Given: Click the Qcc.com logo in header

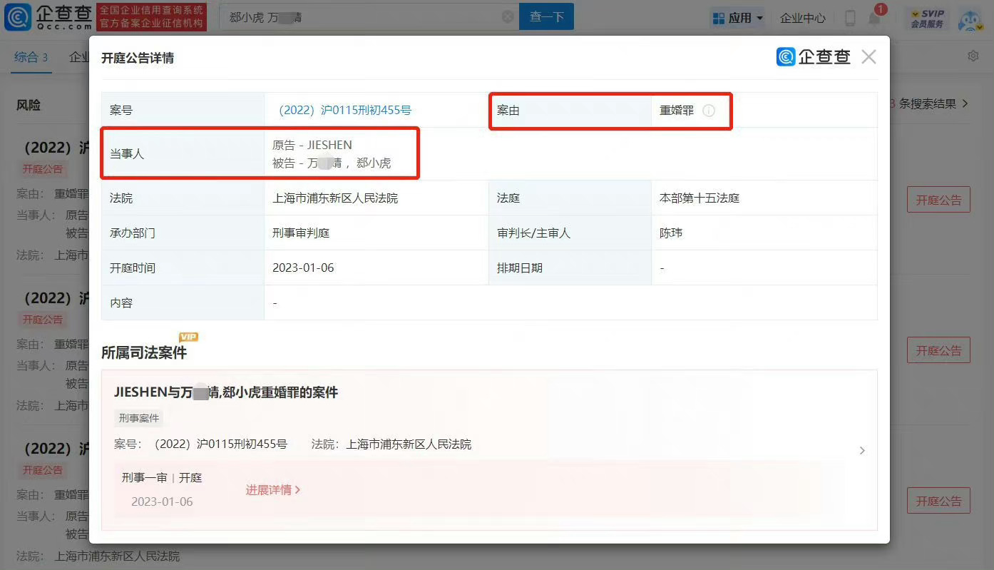Looking at the screenshot, I should pyautogui.click(x=48, y=16).
